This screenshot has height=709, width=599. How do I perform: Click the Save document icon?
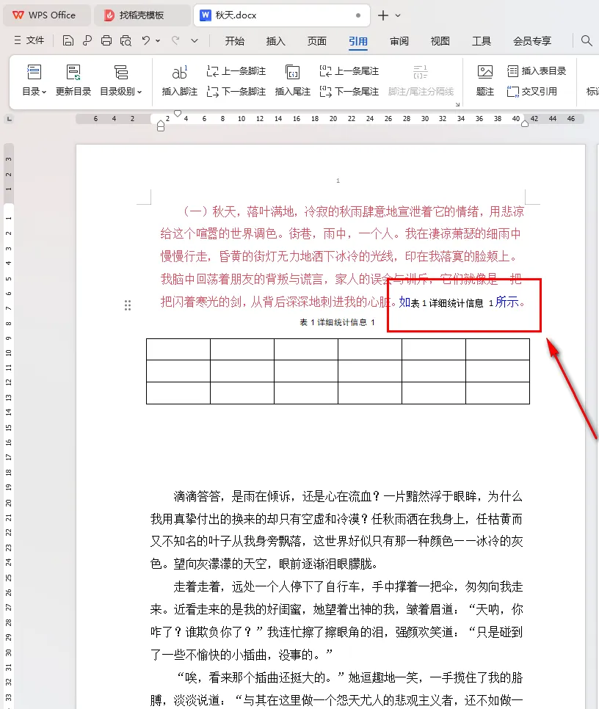pos(68,40)
